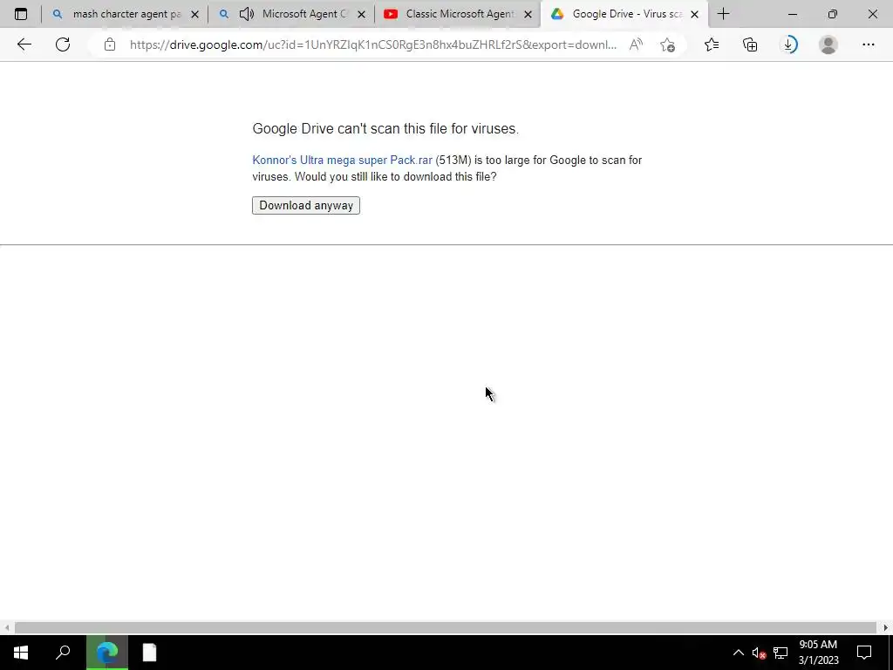The width and height of the screenshot is (893, 670).
Task: Close the Classic Microsoft Agent YouTube tab
Action: click(x=528, y=14)
